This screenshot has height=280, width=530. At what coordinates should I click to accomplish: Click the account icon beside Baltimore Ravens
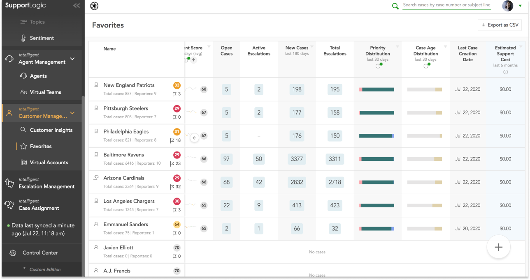pyautogui.click(x=96, y=155)
